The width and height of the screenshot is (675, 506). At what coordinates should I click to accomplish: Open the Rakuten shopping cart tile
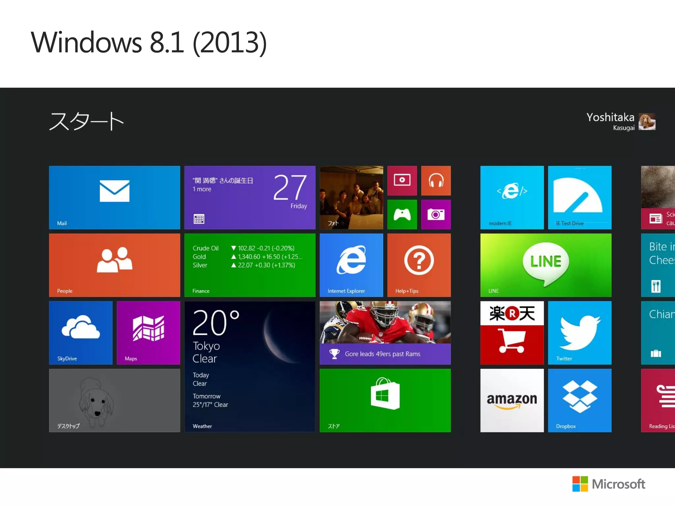(512, 333)
